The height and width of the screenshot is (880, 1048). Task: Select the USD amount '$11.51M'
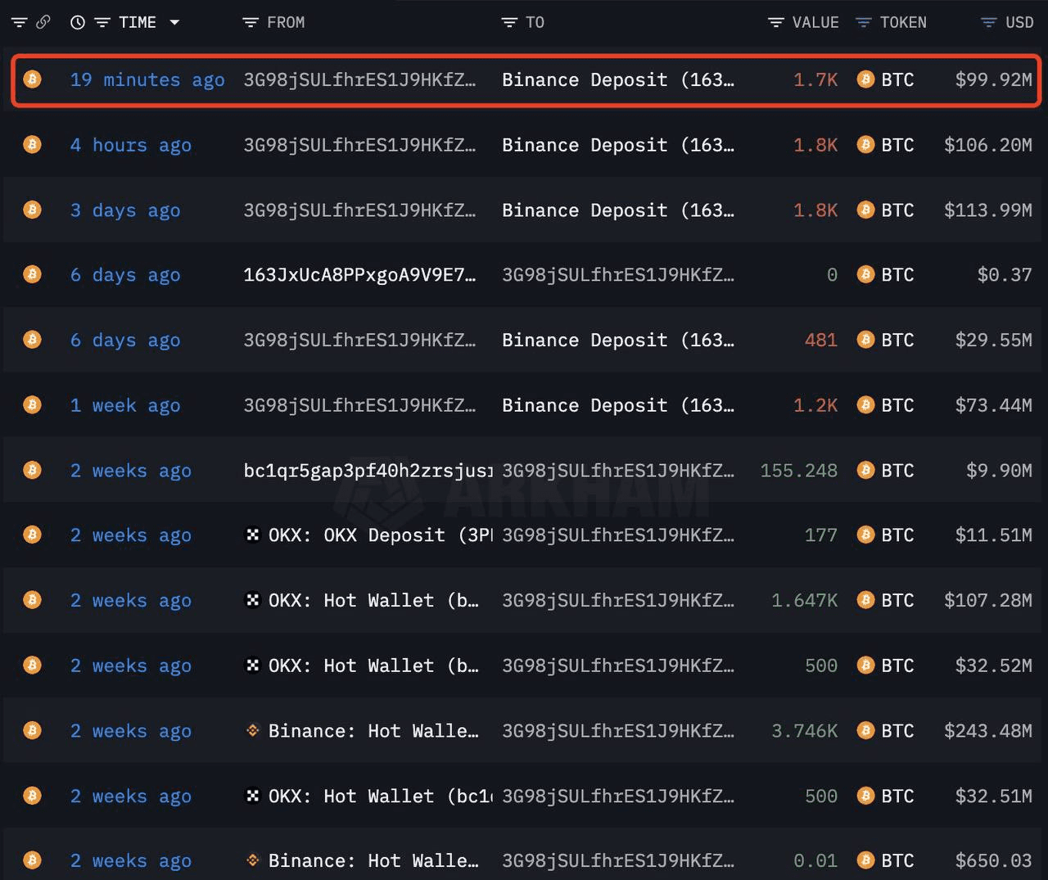point(994,535)
